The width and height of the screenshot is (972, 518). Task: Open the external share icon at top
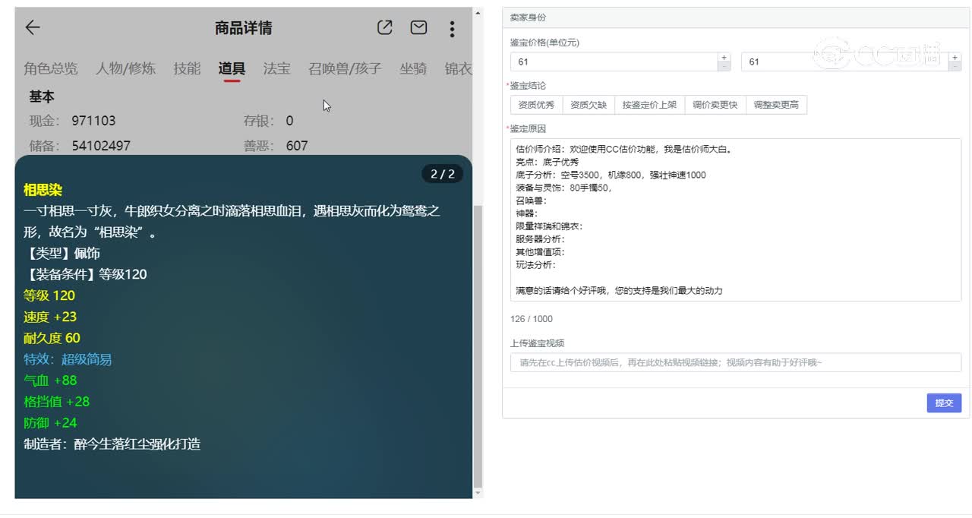[384, 27]
